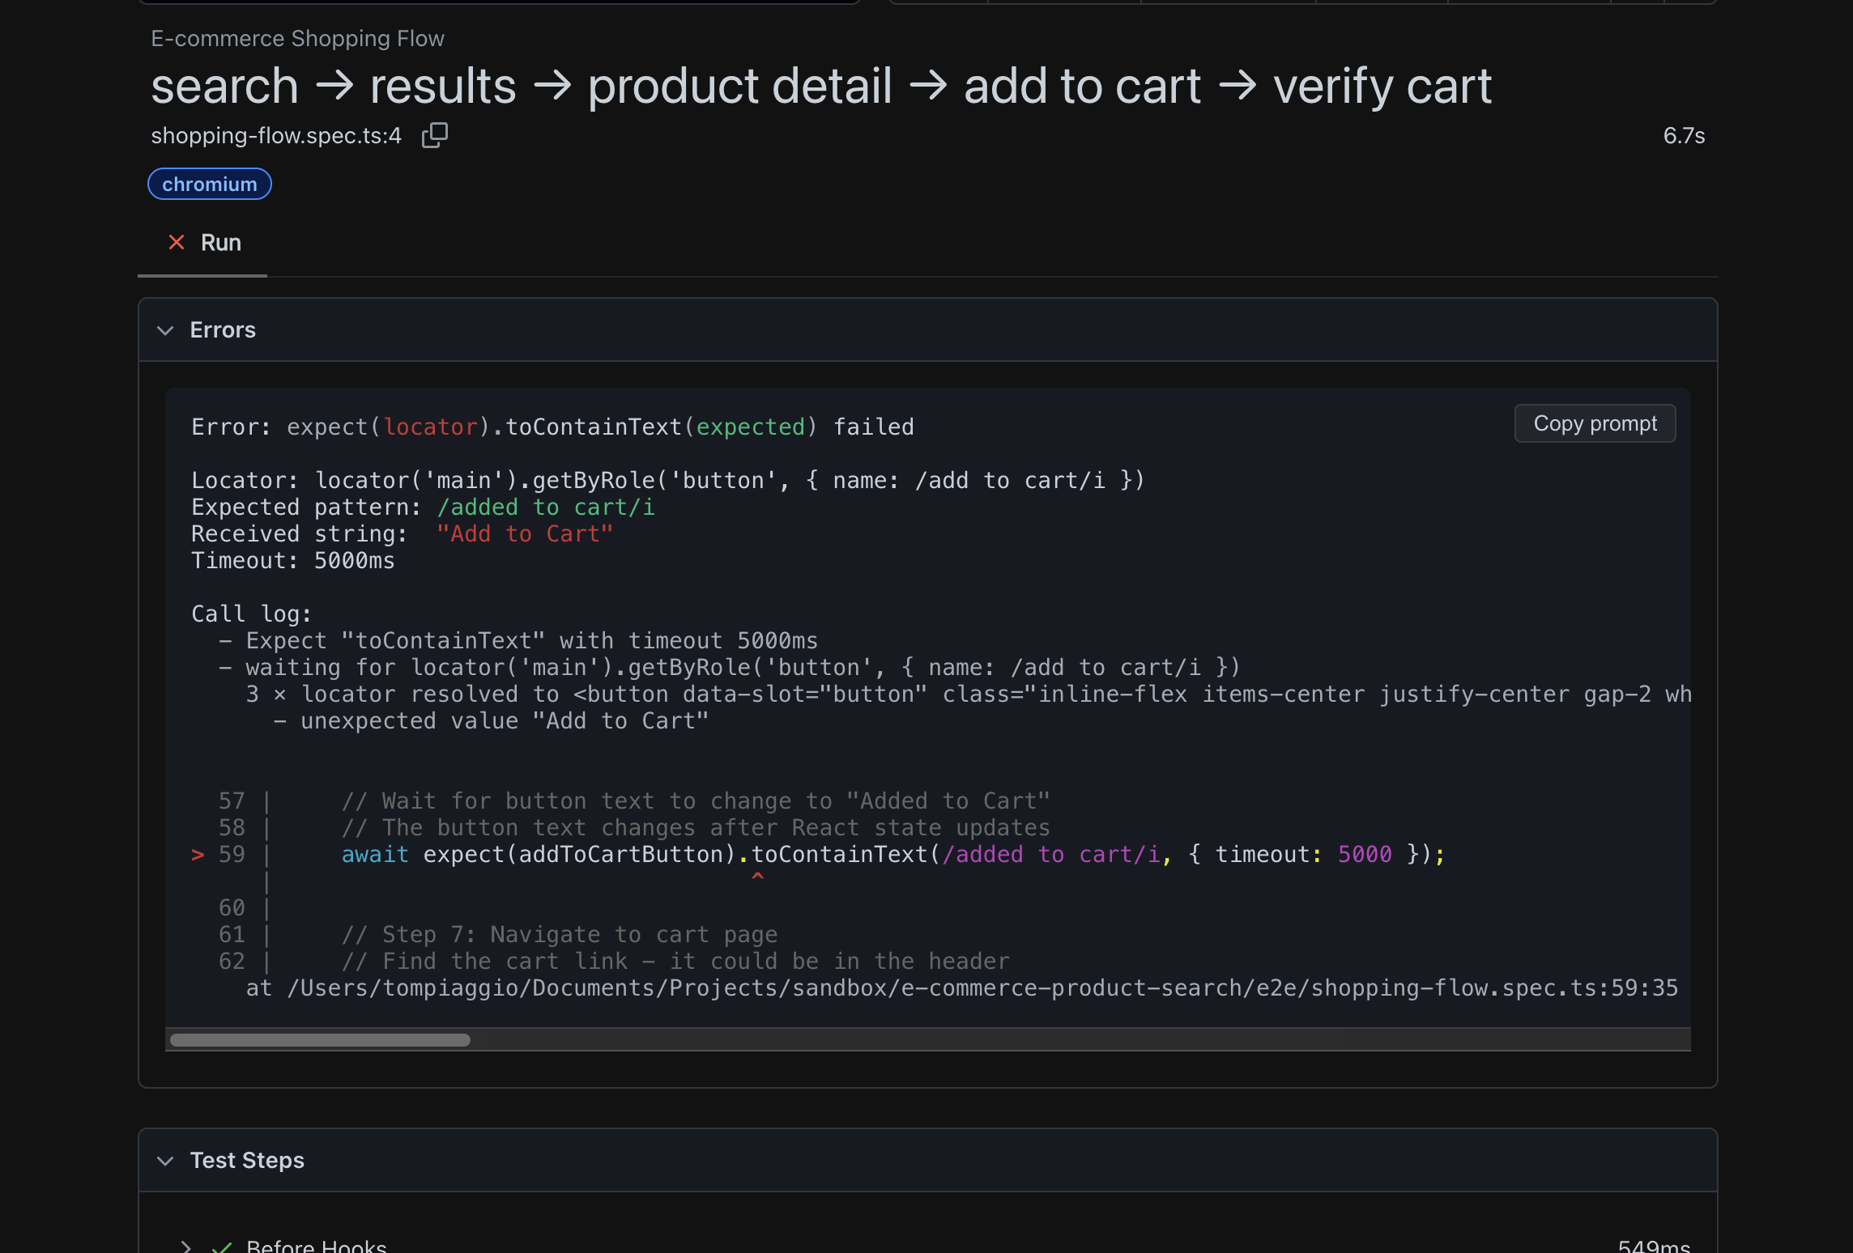Click red caret under toContainText call
The height and width of the screenshot is (1253, 1853).
tap(757, 877)
